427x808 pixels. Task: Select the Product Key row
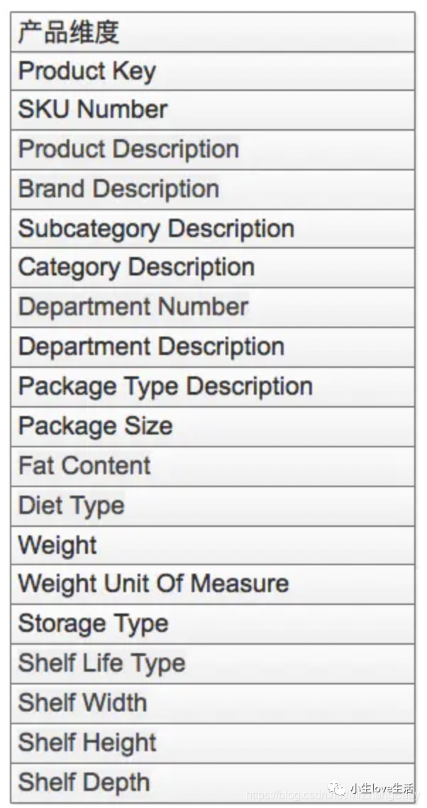213,71
